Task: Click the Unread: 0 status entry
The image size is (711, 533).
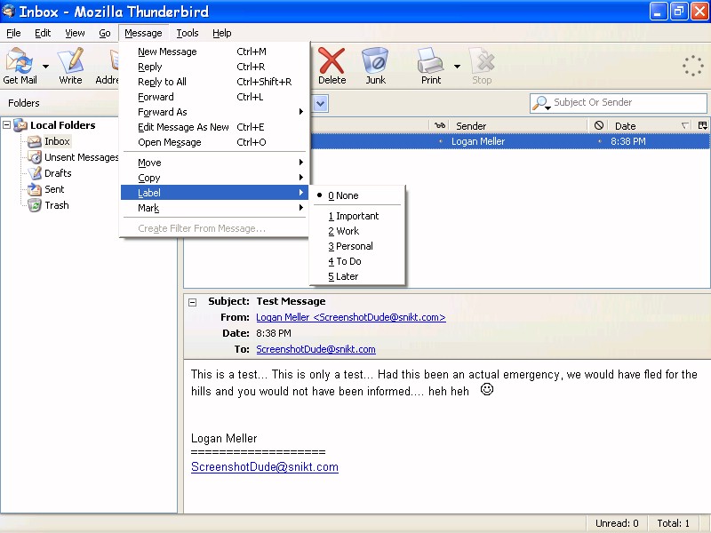Action: [x=617, y=523]
